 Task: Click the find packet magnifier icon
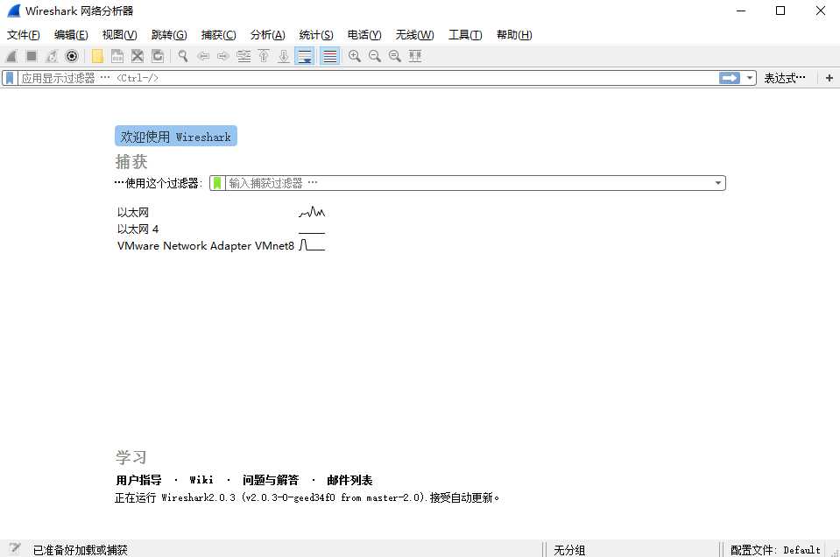(x=183, y=56)
